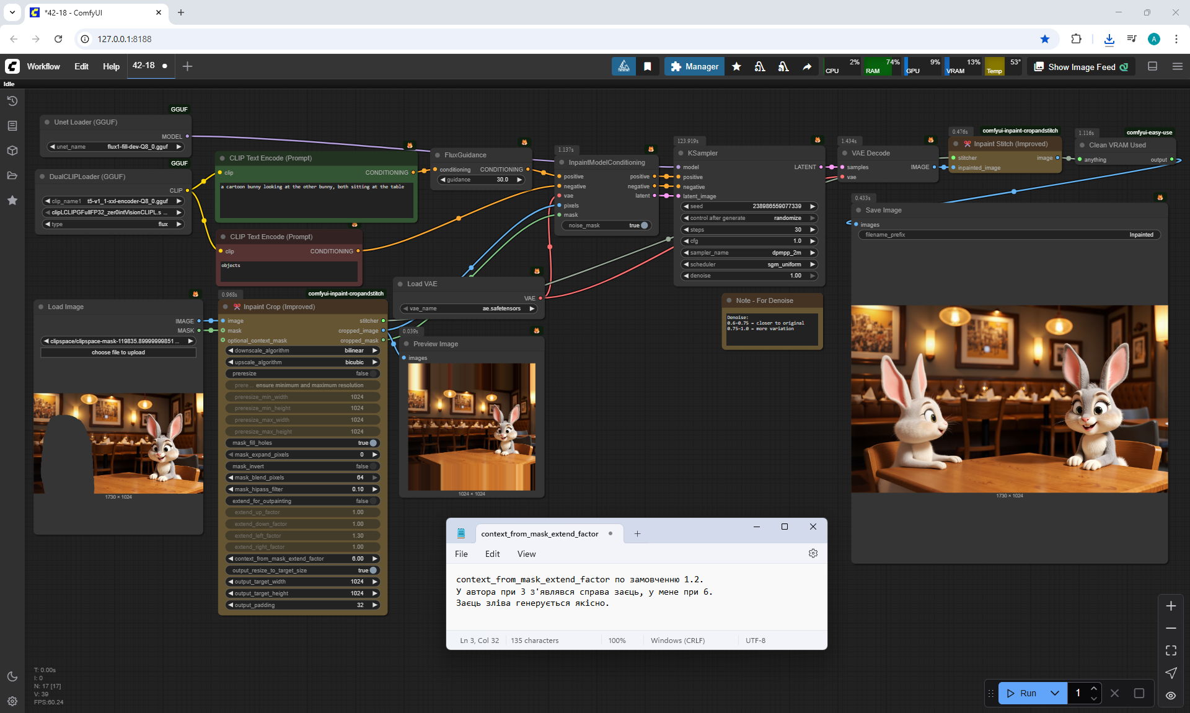Open the node library cube icon
1190x713 pixels.
(12, 151)
